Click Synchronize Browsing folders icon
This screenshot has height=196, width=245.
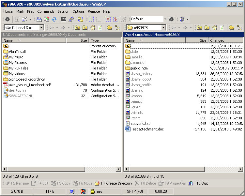point(81,19)
